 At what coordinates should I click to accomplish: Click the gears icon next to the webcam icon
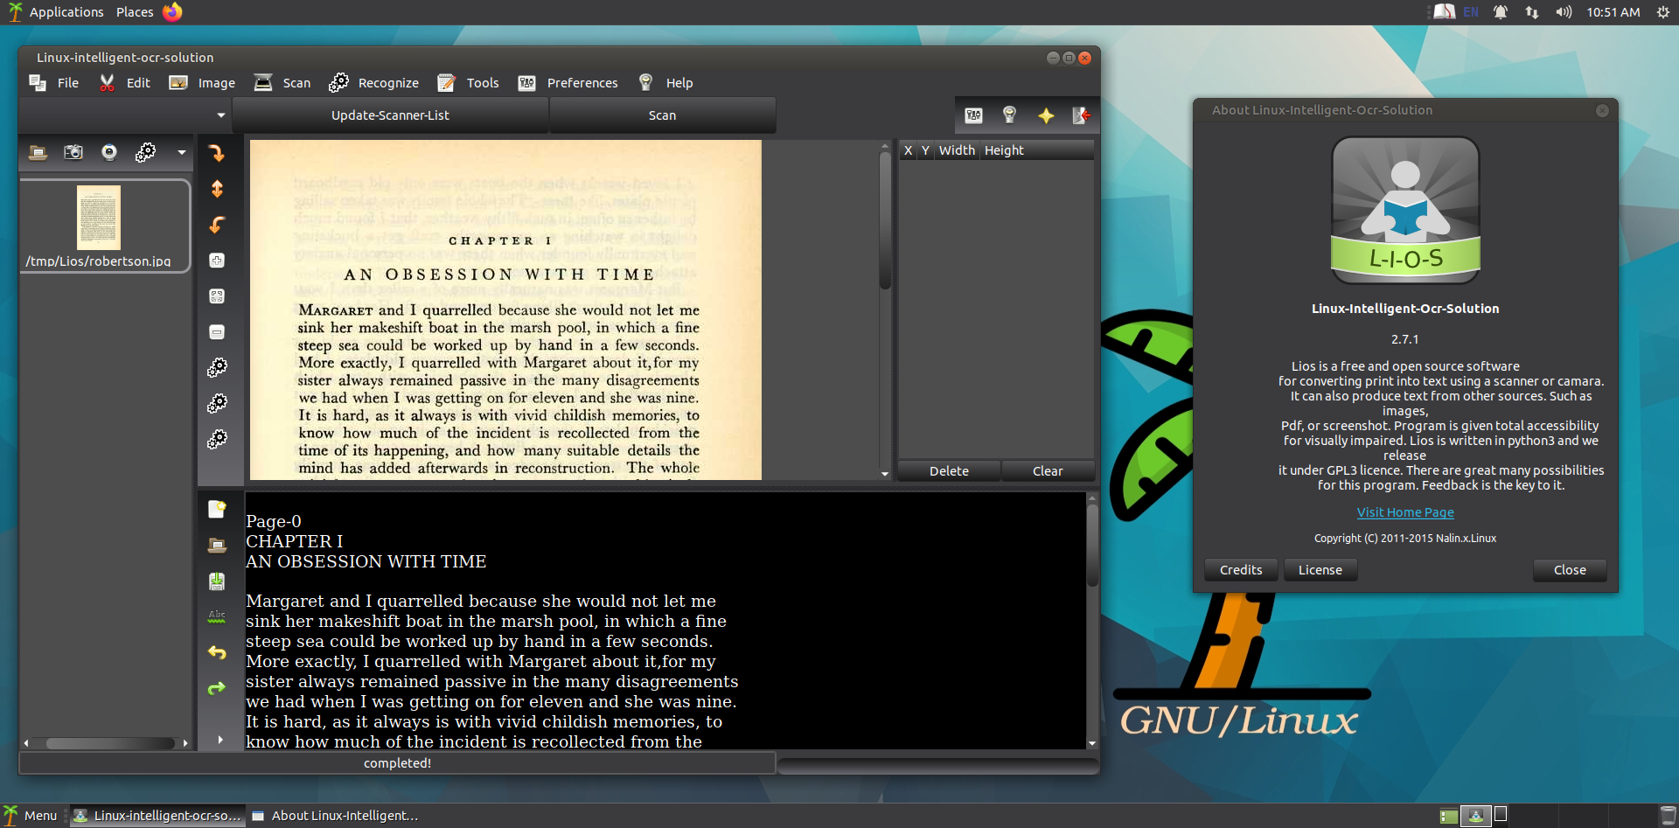[145, 152]
